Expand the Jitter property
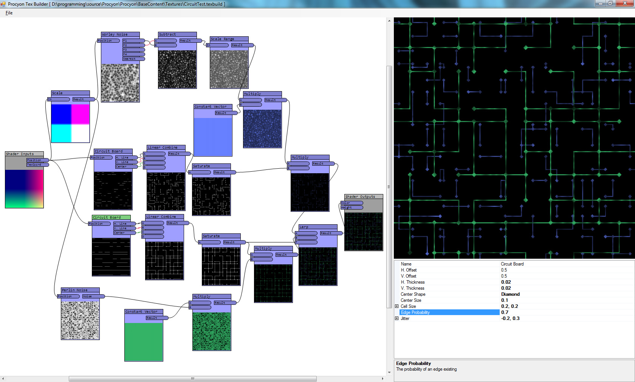This screenshot has width=635, height=382. click(396, 318)
